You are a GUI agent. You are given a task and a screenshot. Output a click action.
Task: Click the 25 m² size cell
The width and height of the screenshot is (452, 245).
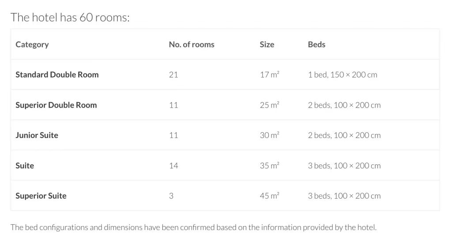(x=270, y=105)
